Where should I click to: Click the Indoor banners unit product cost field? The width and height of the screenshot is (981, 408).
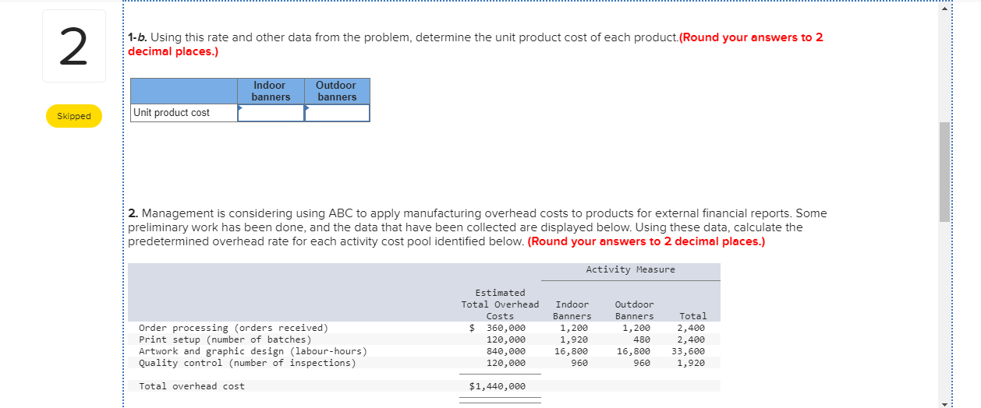[271, 113]
